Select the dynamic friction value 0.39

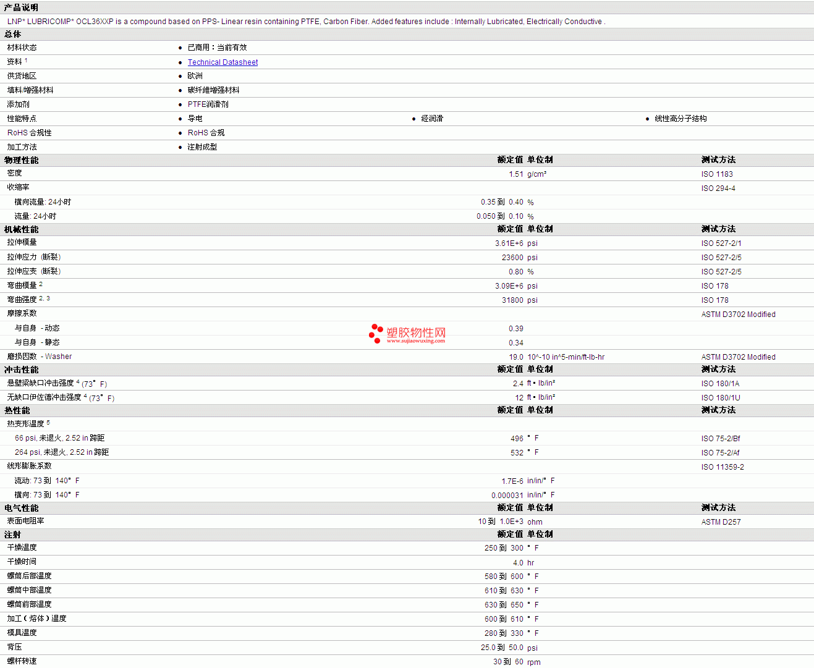click(x=516, y=329)
